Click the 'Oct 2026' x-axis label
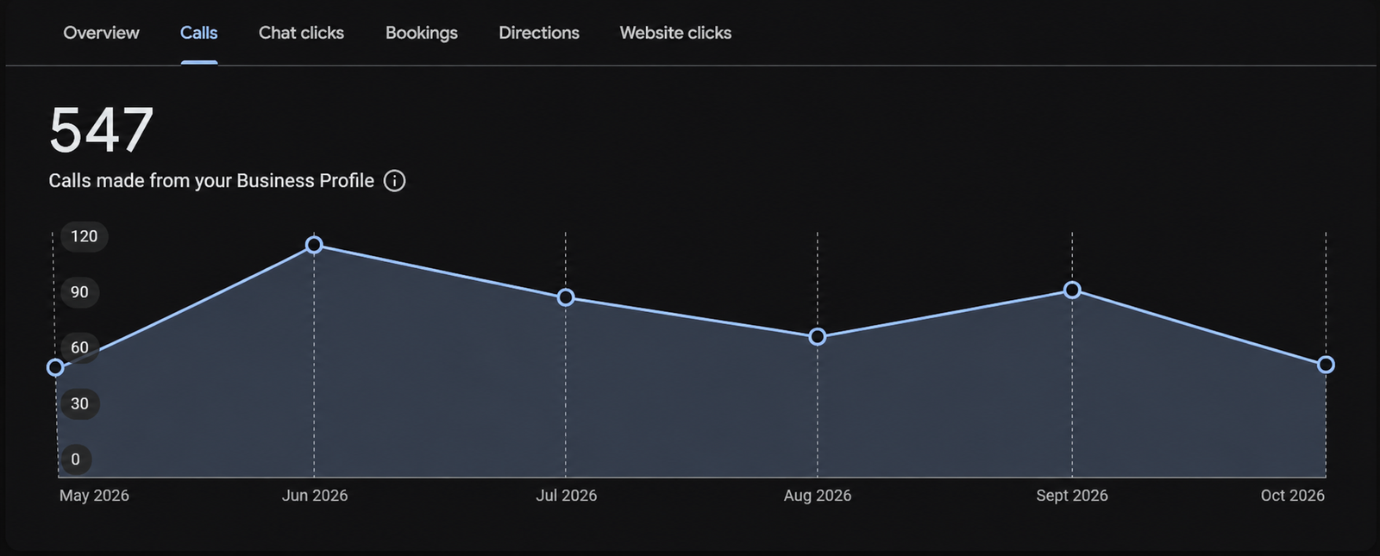 1292,496
